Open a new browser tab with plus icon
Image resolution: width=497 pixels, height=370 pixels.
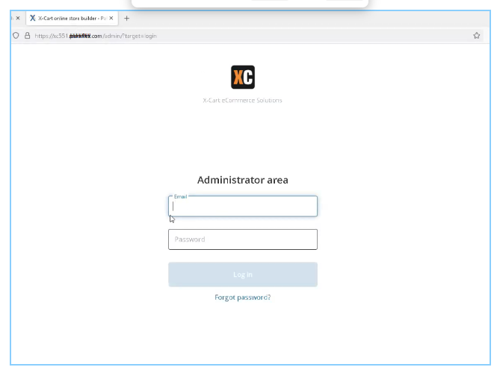pyautogui.click(x=126, y=19)
